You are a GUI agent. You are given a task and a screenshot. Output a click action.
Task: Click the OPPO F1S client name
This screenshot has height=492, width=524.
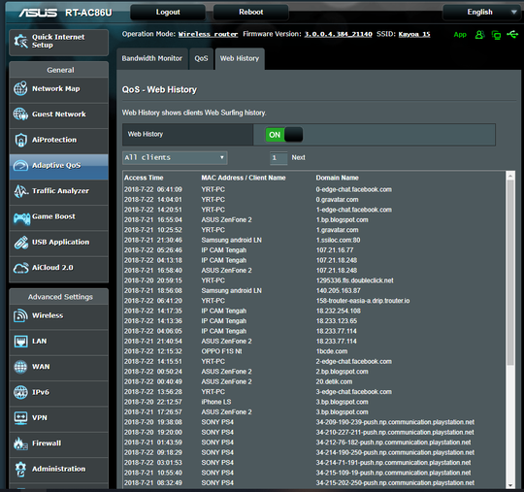(x=221, y=351)
